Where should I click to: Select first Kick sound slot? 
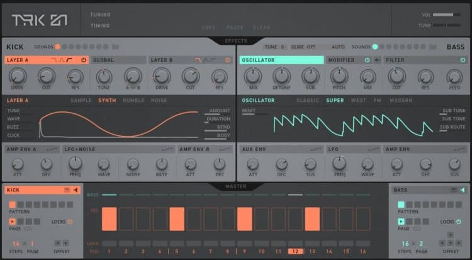(x=57, y=47)
